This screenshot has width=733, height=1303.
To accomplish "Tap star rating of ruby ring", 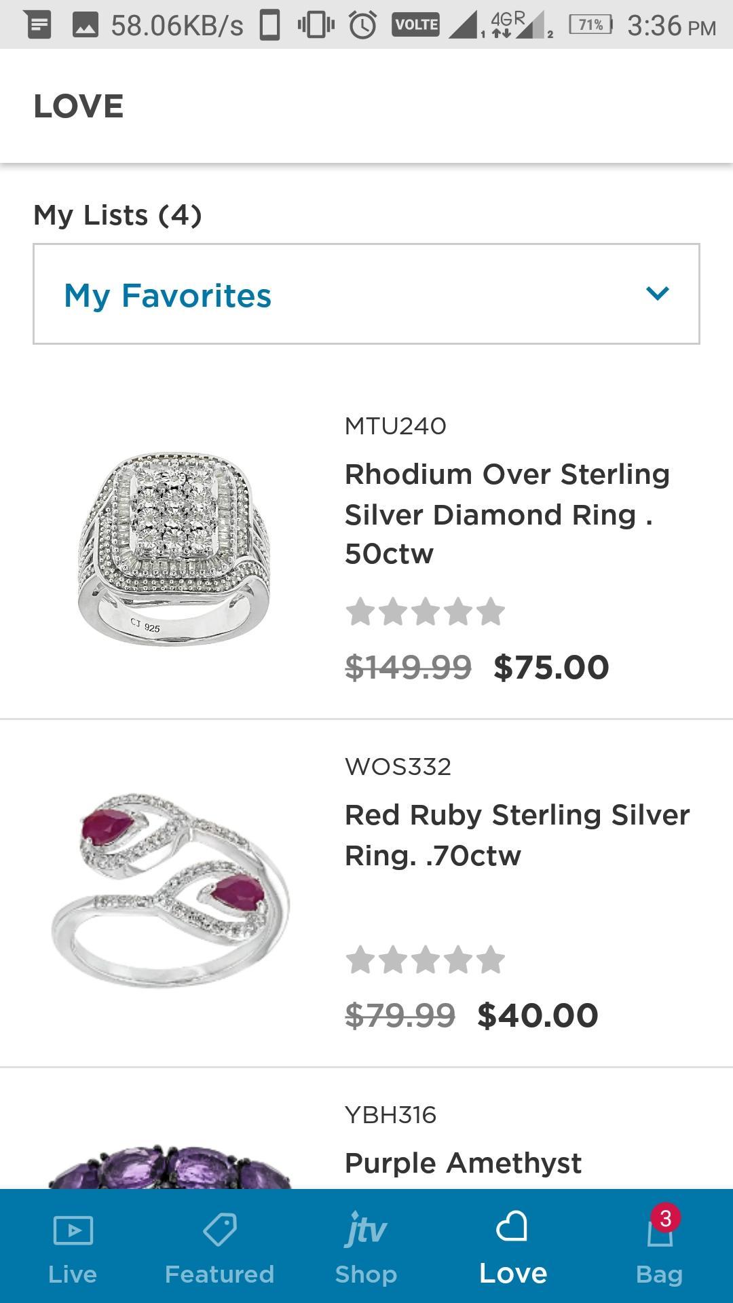I will pyautogui.click(x=426, y=960).
